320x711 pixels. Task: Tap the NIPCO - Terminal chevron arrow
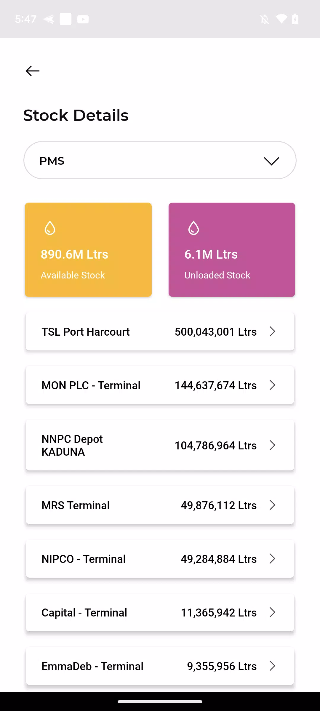tap(272, 559)
